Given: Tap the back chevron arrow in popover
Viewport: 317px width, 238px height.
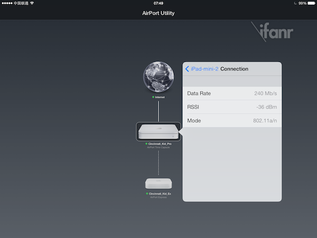Looking at the screenshot, I should tap(187, 69).
